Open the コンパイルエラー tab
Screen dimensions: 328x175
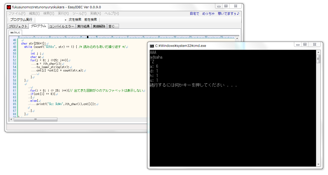coord(62,26)
